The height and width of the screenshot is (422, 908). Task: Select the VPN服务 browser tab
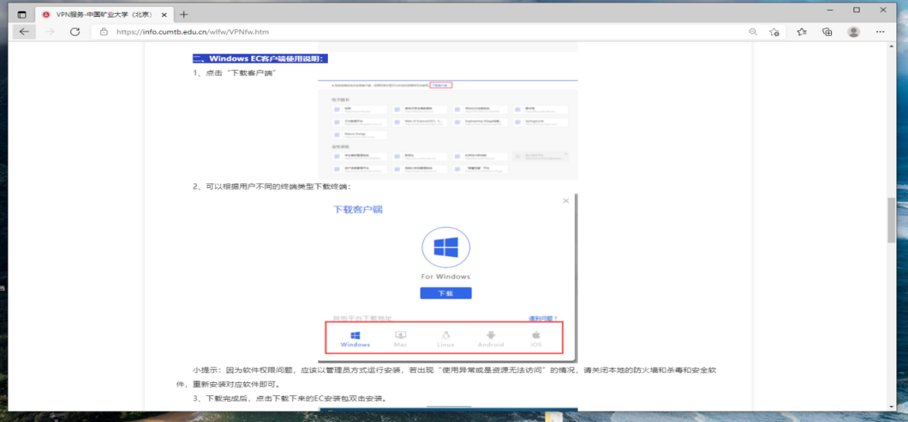coord(100,15)
